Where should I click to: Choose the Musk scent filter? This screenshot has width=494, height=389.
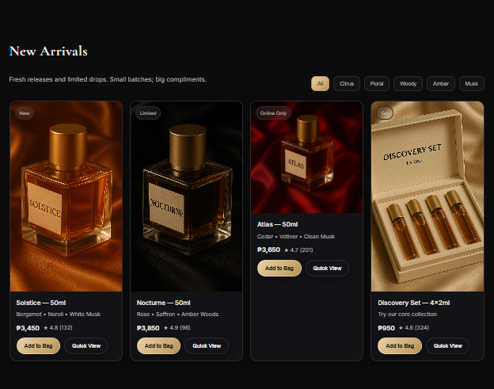pos(472,83)
